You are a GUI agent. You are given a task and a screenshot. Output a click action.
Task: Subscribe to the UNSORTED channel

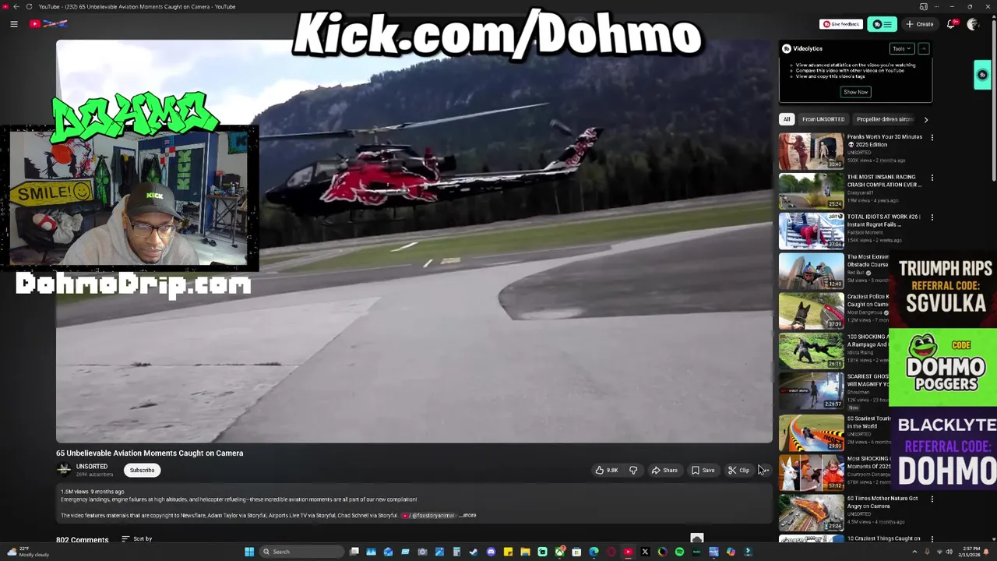click(142, 470)
